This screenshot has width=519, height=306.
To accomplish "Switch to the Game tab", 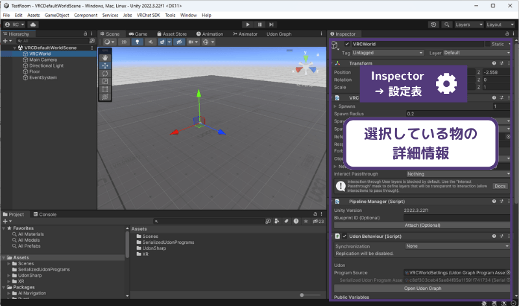I will (x=138, y=34).
